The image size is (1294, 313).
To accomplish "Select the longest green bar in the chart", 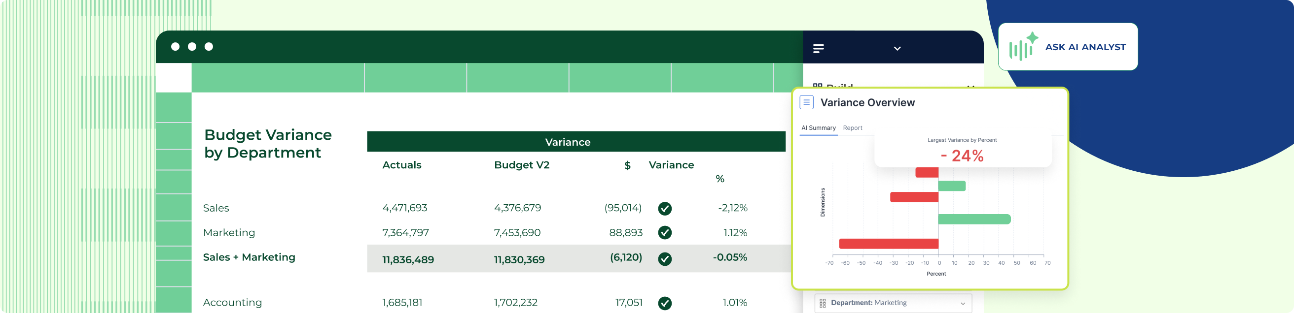I will (x=974, y=219).
